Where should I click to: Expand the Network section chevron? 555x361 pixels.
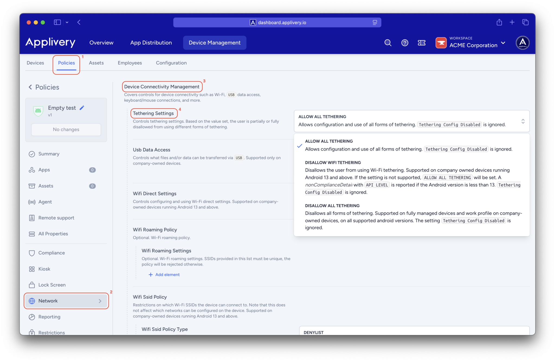point(100,301)
